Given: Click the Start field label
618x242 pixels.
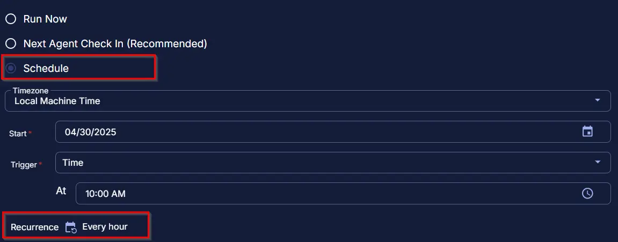Looking at the screenshot, I should [18, 134].
